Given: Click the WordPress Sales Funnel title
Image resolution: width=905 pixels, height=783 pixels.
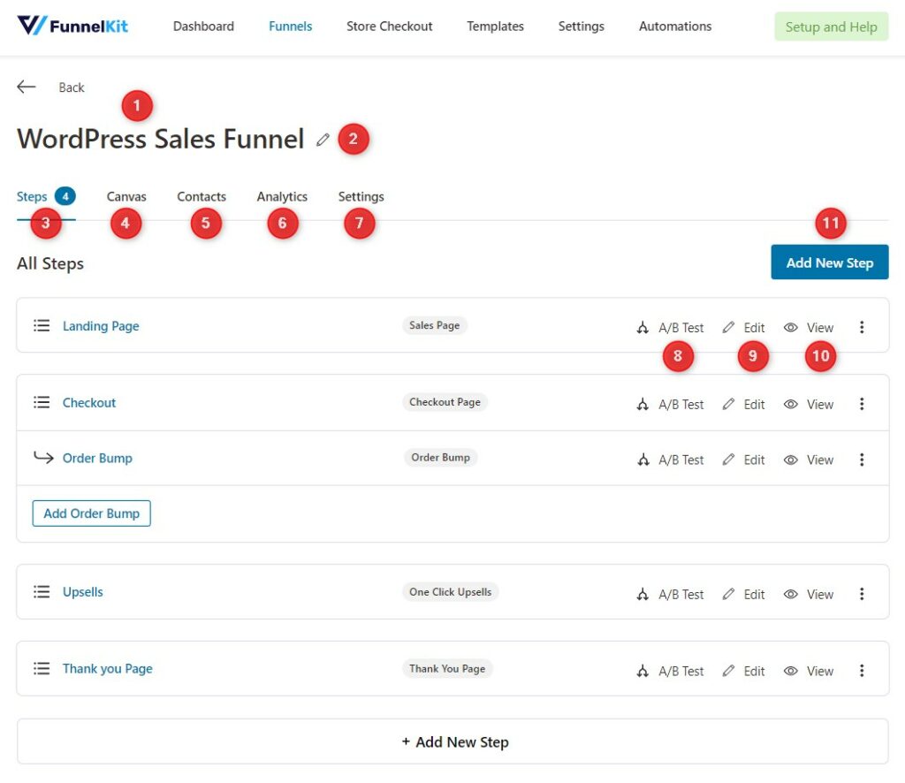Looking at the screenshot, I should coord(161,139).
